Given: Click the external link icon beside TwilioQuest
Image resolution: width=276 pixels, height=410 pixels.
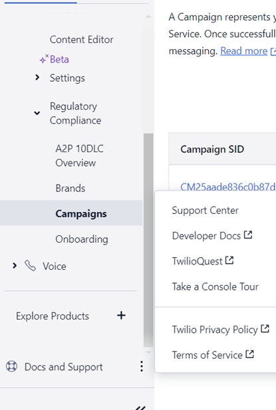Looking at the screenshot, I should [x=229, y=260].
